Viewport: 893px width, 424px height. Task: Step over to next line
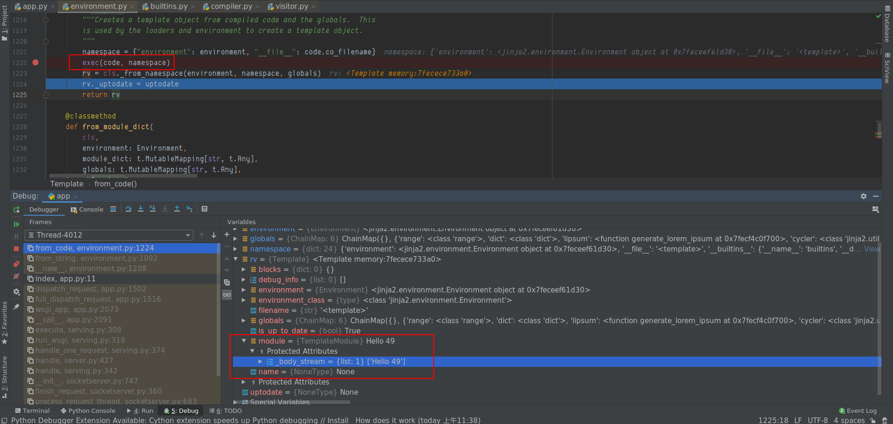click(x=129, y=209)
